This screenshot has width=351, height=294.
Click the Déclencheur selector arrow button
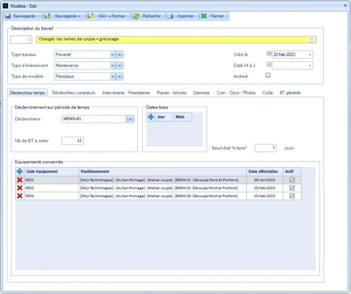[131, 119]
